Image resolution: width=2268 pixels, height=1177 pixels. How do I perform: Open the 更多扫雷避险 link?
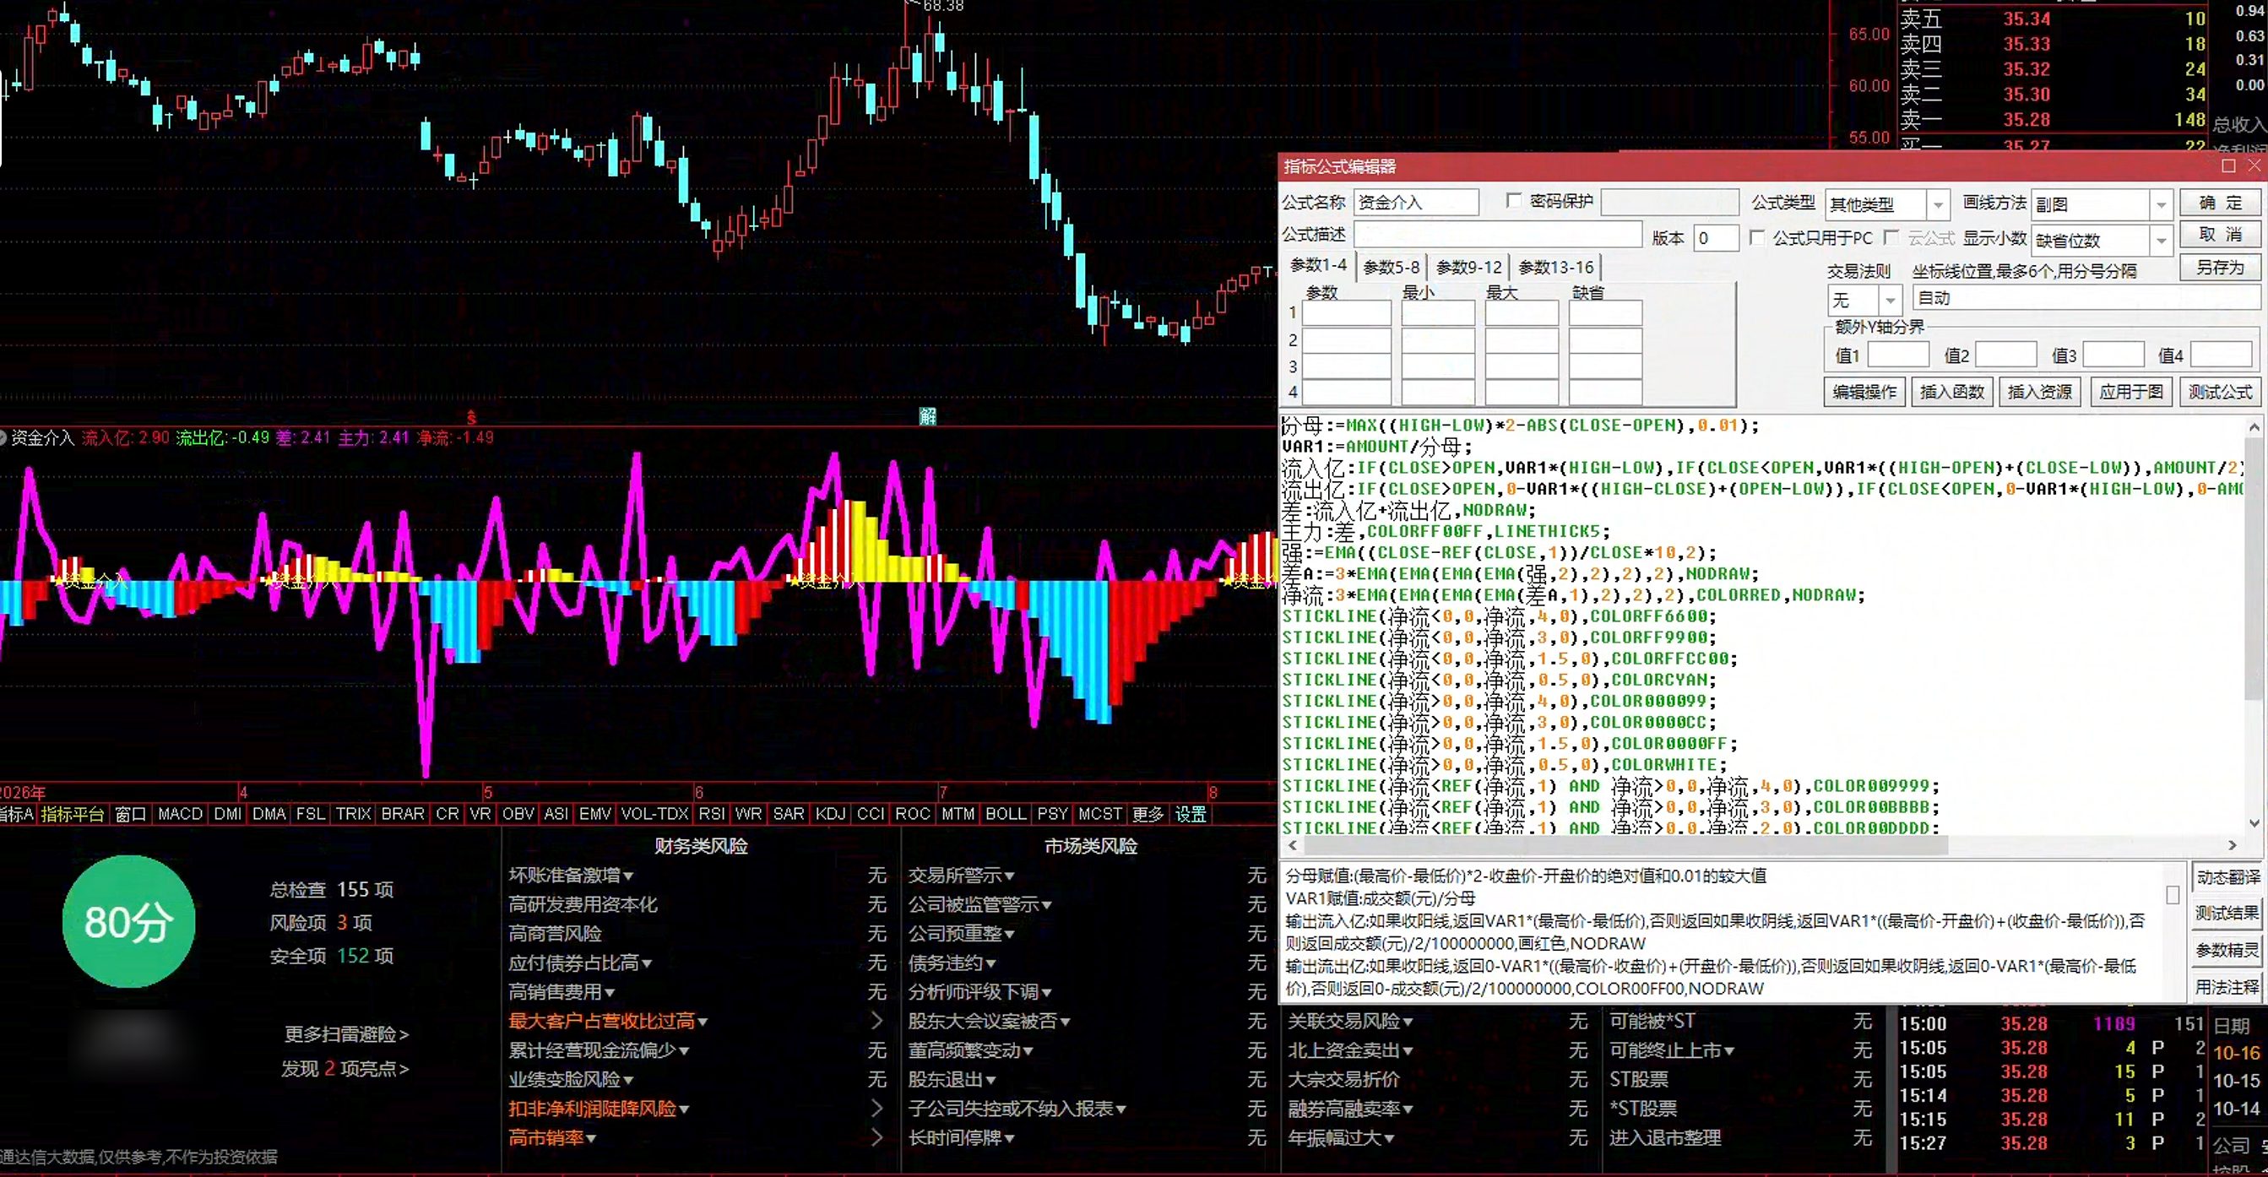(x=346, y=1034)
